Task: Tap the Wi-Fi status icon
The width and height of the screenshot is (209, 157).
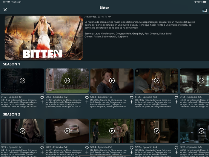Action: click(x=195, y=2)
